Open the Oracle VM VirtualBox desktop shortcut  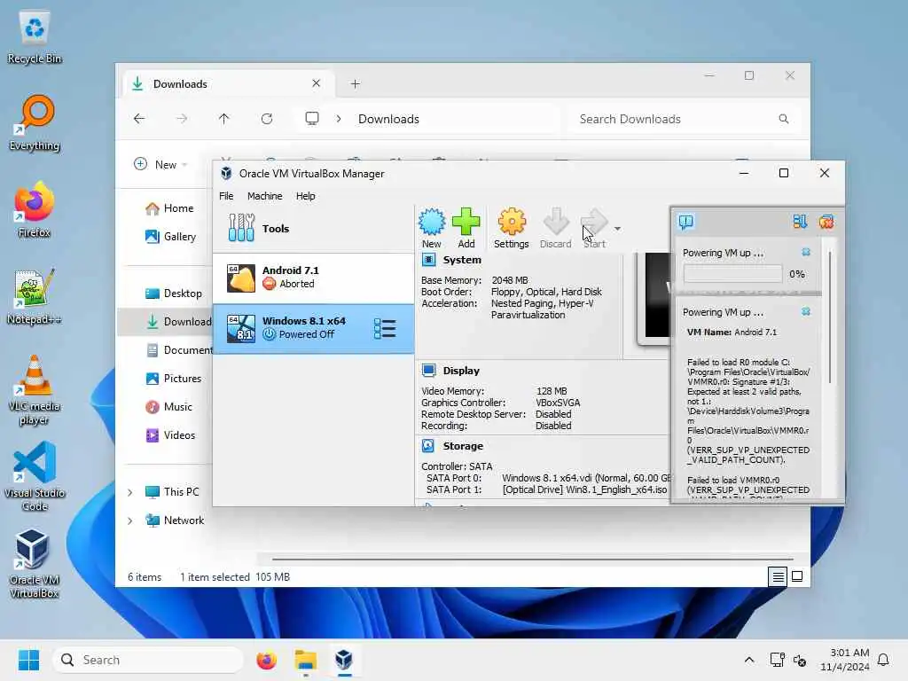pos(35,563)
